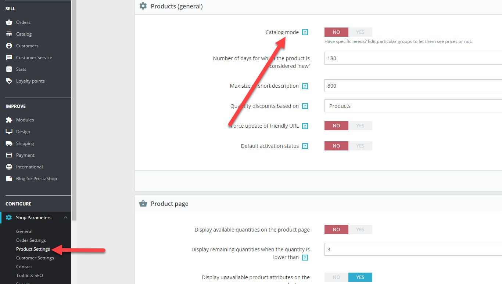The width and height of the screenshot is (502, 284).
Task: Click the Loyalty points tag icon
Action: pos(9,81)
